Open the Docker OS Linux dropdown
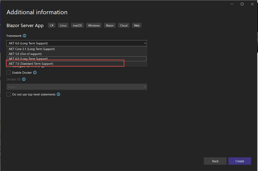 click(x=77, y=87)
